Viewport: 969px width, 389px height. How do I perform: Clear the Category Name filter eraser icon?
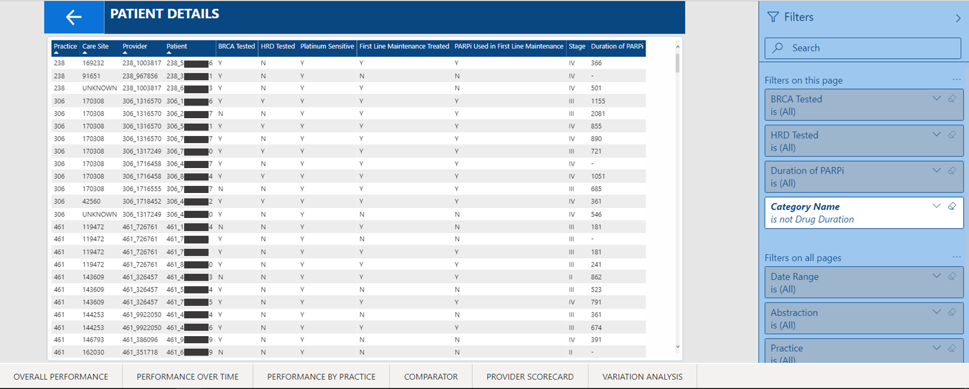[x=952, y=206]
